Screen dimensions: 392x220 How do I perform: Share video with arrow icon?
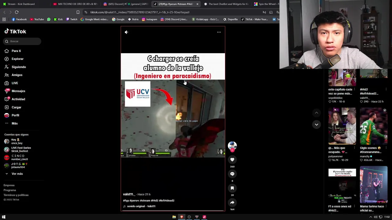pos(232,203)
